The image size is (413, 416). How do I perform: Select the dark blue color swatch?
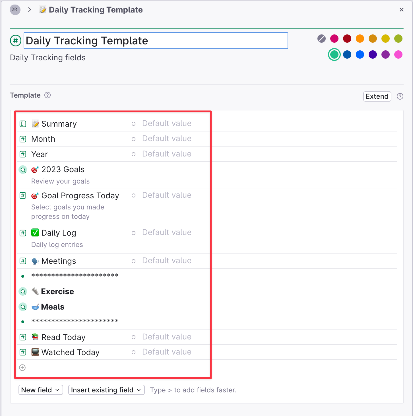point(347,54)
